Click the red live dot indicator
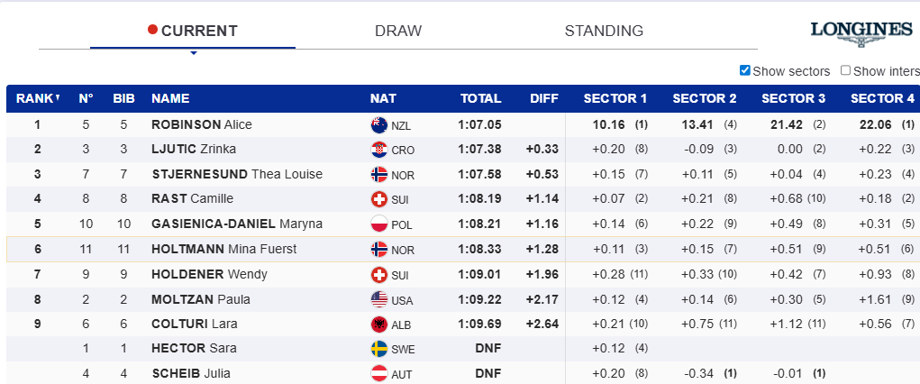 click(x=152, y=30)
